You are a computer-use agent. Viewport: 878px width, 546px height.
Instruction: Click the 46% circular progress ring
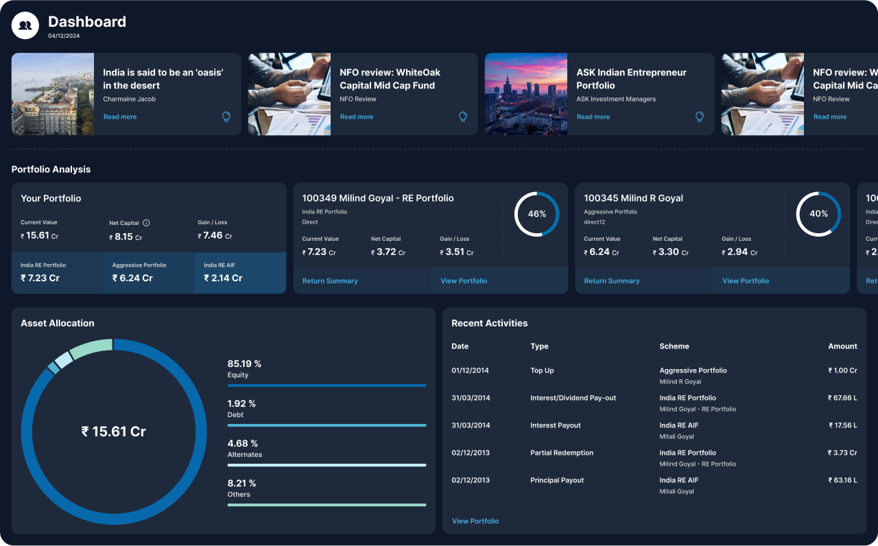pos(536,214)
